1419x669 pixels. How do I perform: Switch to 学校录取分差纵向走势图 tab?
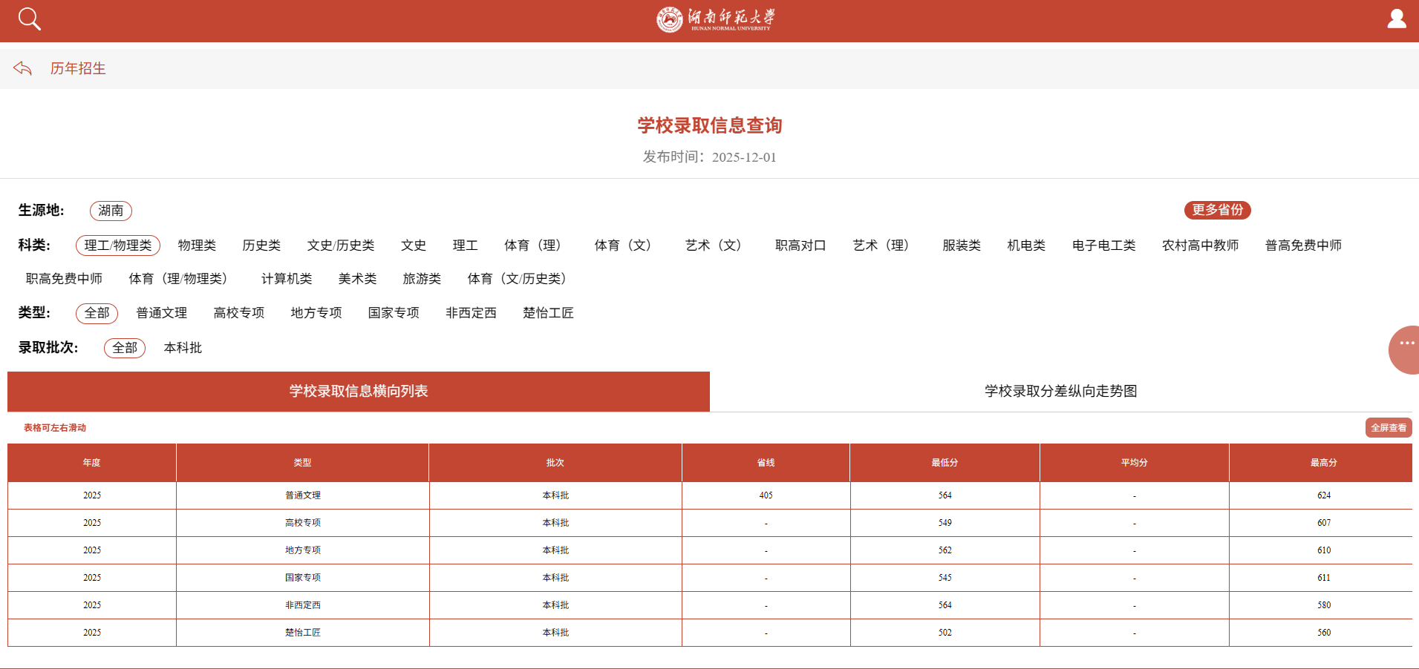point(1061,392)
